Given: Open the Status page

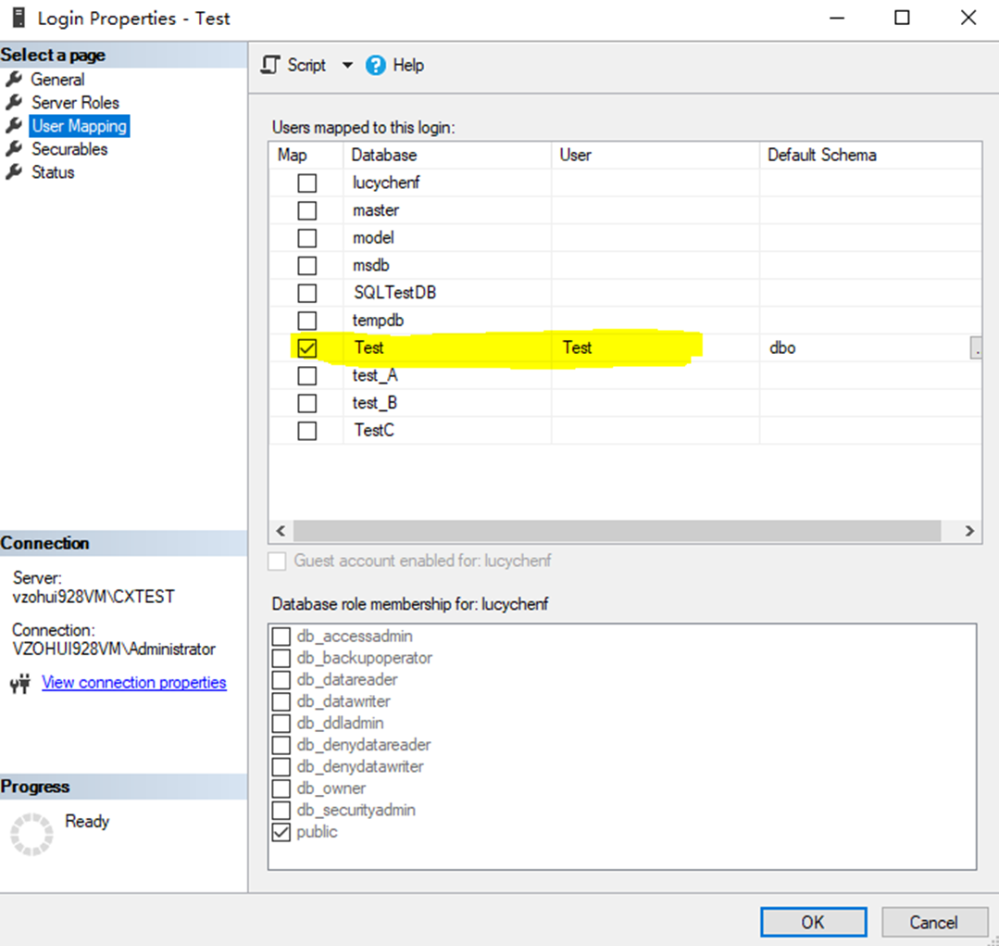Looking at the screenshot, I should click(x=53, y=172).
